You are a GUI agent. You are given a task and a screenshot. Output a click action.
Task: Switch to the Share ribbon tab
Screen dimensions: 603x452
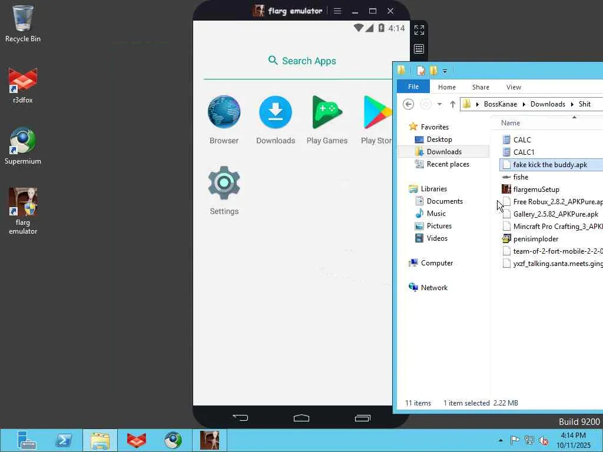coord(481,87)
